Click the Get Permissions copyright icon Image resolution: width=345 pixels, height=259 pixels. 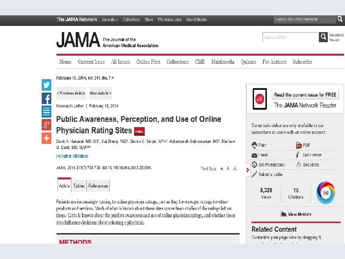(x=254, y=165)
